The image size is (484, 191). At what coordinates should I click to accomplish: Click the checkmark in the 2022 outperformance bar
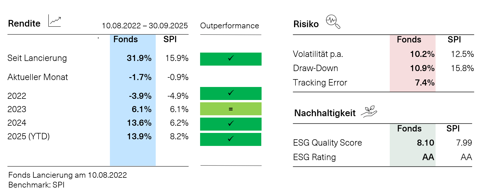pyautogui.click(x=231, y=93)
